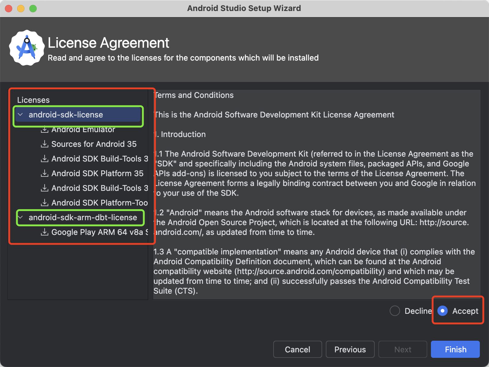This screenshot has width=489, height=367.
Task: Select android-sdk-license in the Licenses tree
Action: pyautogui.click(x=78, y=115)
